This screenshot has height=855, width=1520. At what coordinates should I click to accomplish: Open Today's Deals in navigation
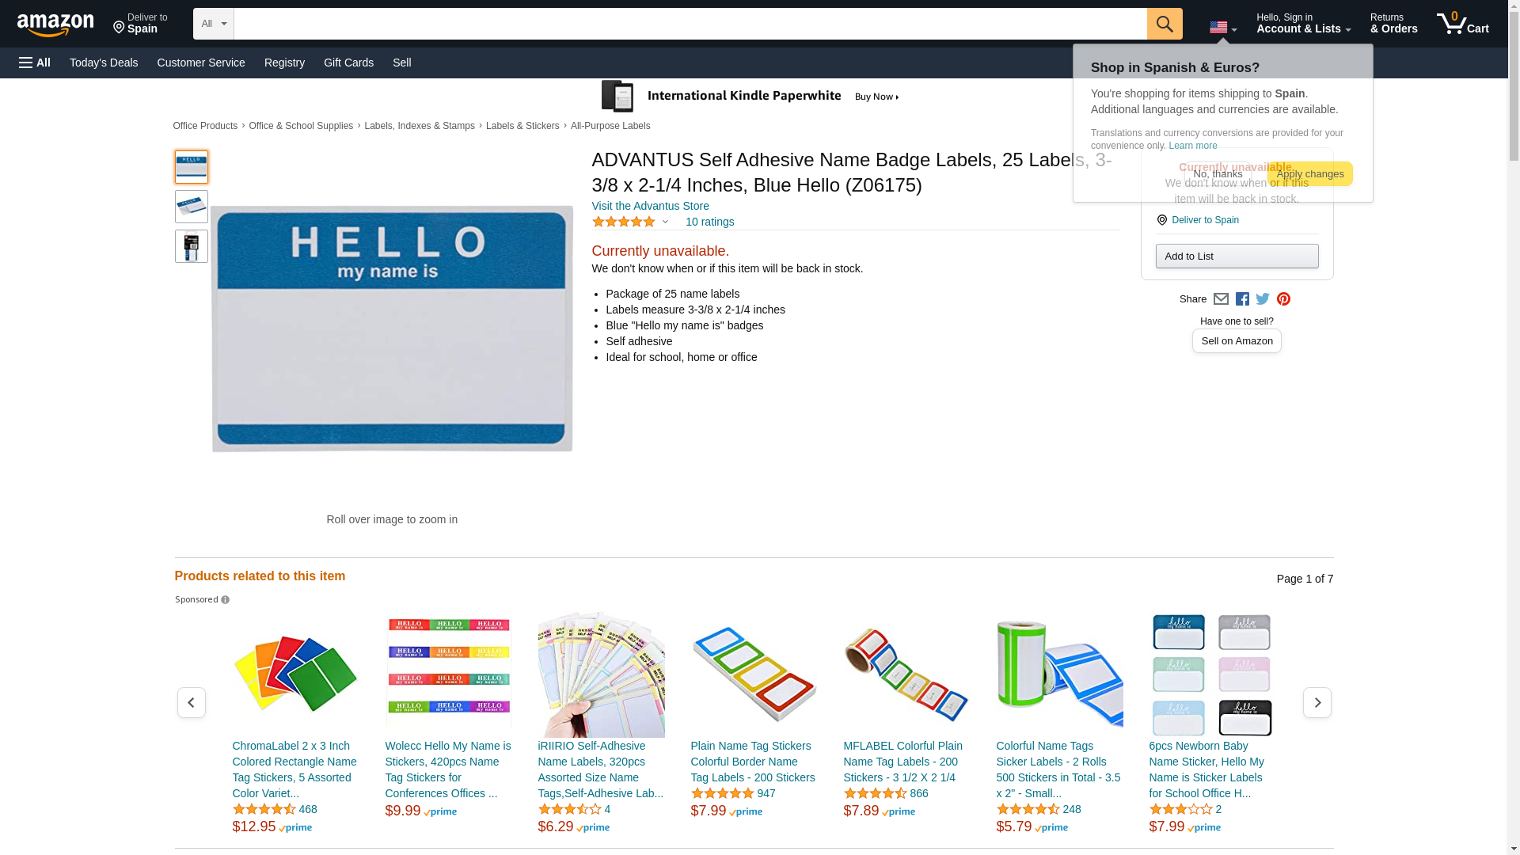point(104,63)
